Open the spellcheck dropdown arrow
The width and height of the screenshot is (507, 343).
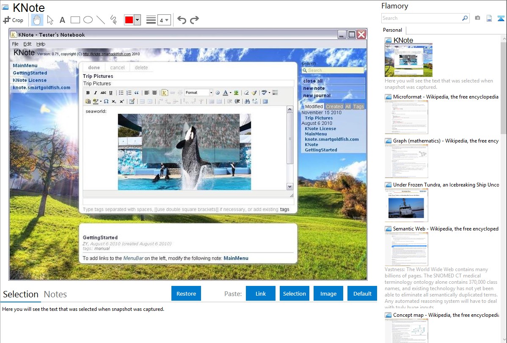tap(269, 93)
